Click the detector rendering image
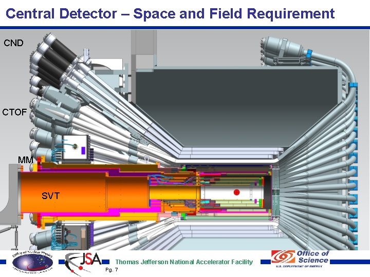This screenshot has height=277, width=370. pyautogui.click(x=185, y=140)
